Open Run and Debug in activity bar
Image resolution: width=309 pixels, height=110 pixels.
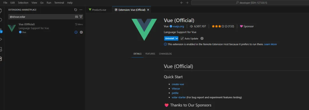tap(1, 39)
